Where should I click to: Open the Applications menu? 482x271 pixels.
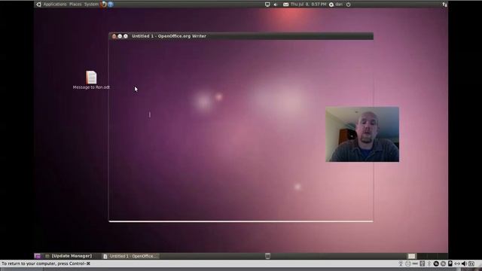point(55,5)
